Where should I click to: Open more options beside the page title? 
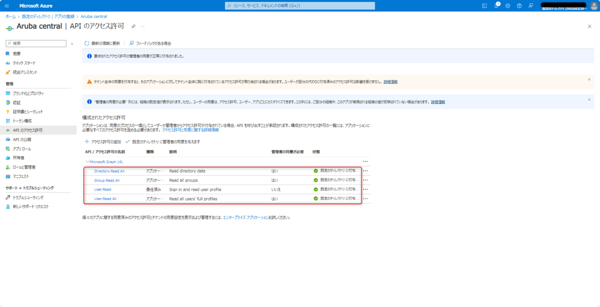pos(142,26)
